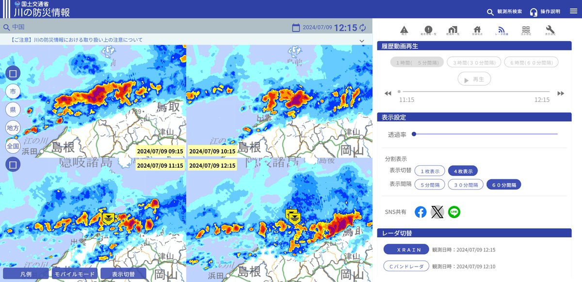
Task: Open the ご注意 notice text link
Action: click(76, 40)
